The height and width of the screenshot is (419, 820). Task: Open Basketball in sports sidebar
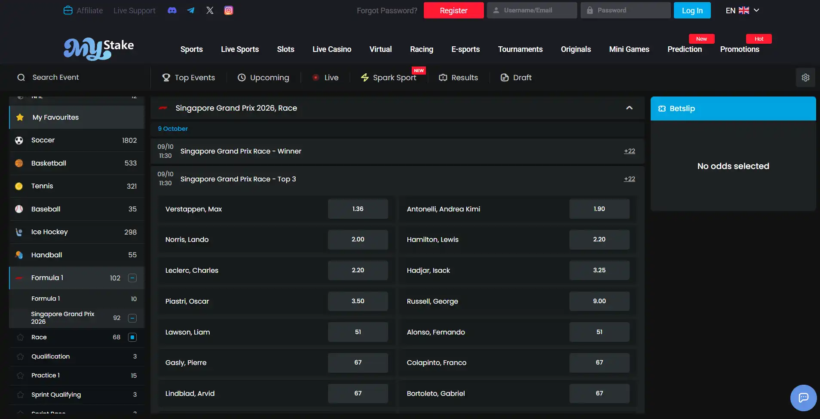click(76, 163)
